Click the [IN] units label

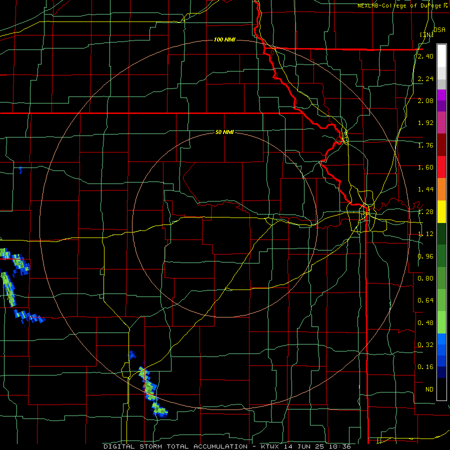426,34
